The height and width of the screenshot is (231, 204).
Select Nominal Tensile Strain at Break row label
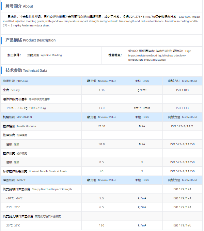(35, 171)
